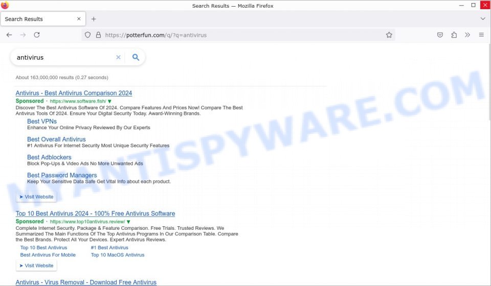Open the Pocket save icon
The image size is (491, 286).
tap(440, 35)
